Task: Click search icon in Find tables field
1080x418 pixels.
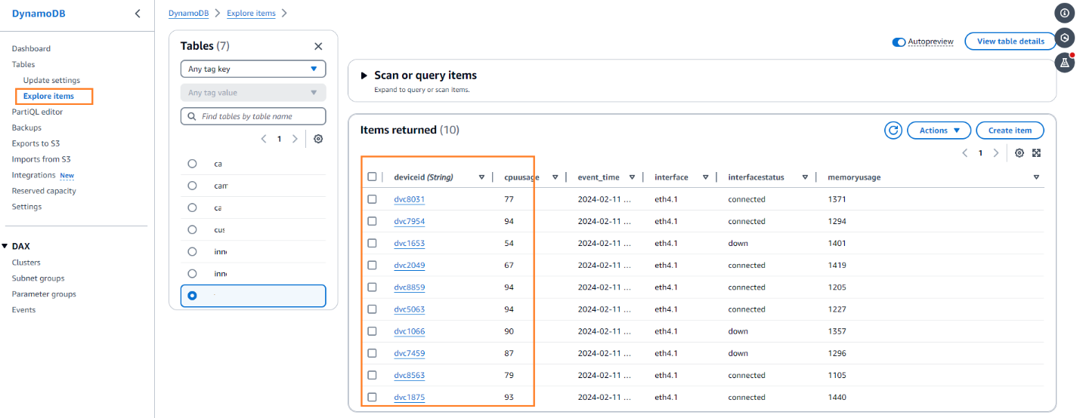Action: [x=192, y=117]
